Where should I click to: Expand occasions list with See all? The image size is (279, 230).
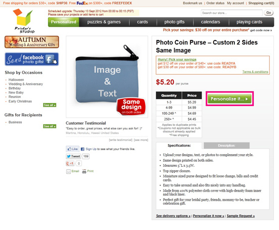tap(50, 105)
